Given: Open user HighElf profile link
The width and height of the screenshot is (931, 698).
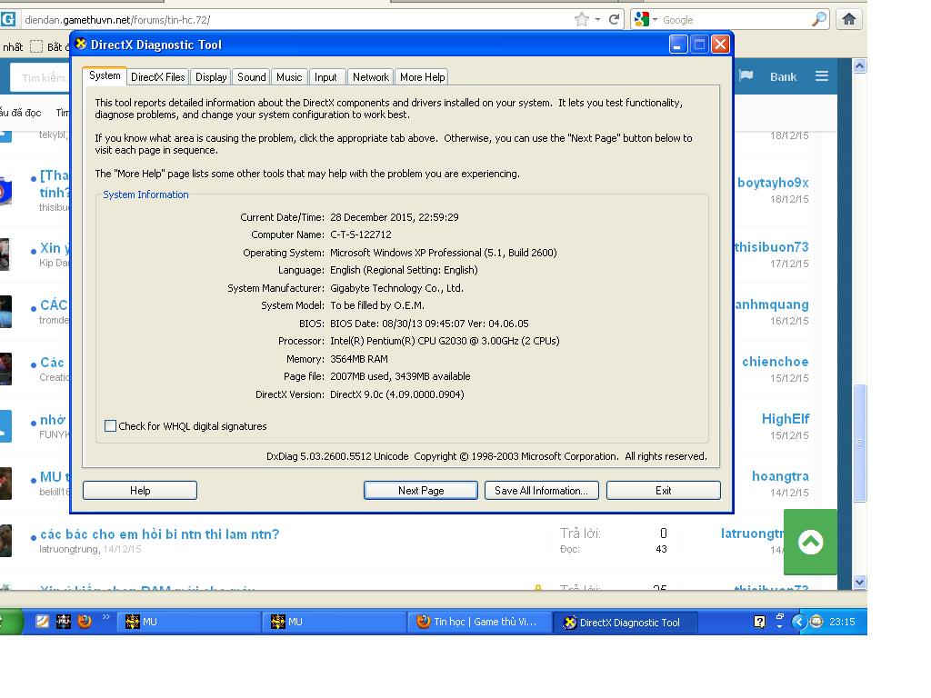Looking at the screenshot, I should click(785, 418).
